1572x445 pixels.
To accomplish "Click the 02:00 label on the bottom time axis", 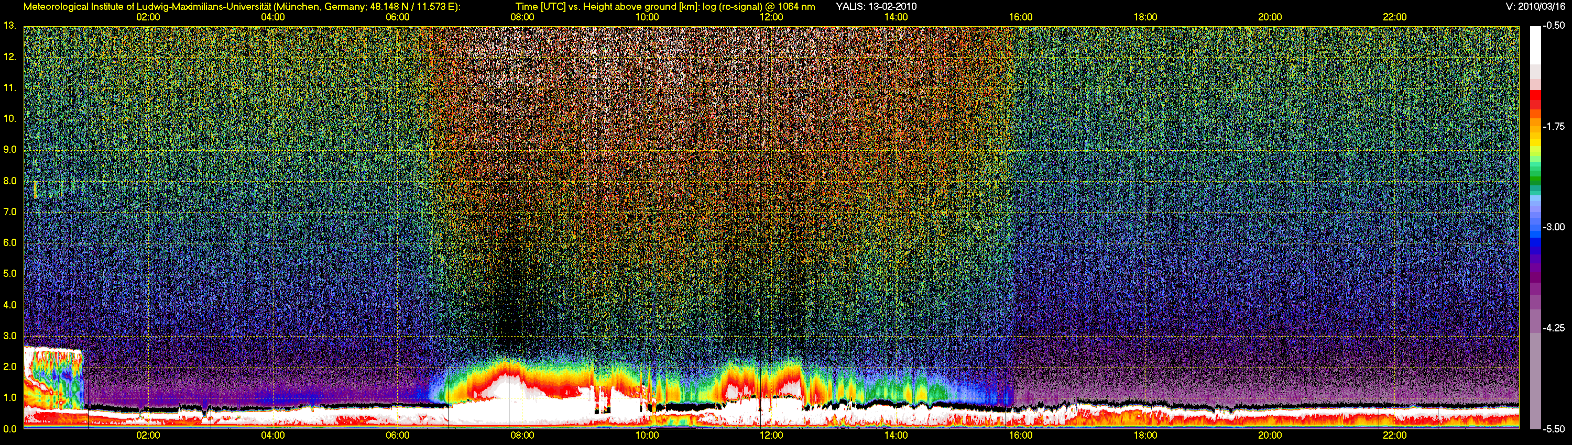I will [148, 435].
